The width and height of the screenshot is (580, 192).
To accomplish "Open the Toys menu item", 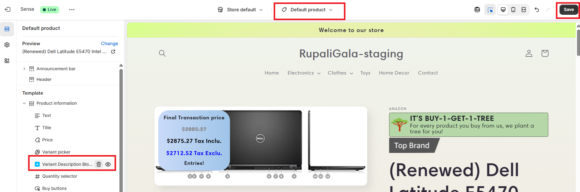I will (365, 73).
